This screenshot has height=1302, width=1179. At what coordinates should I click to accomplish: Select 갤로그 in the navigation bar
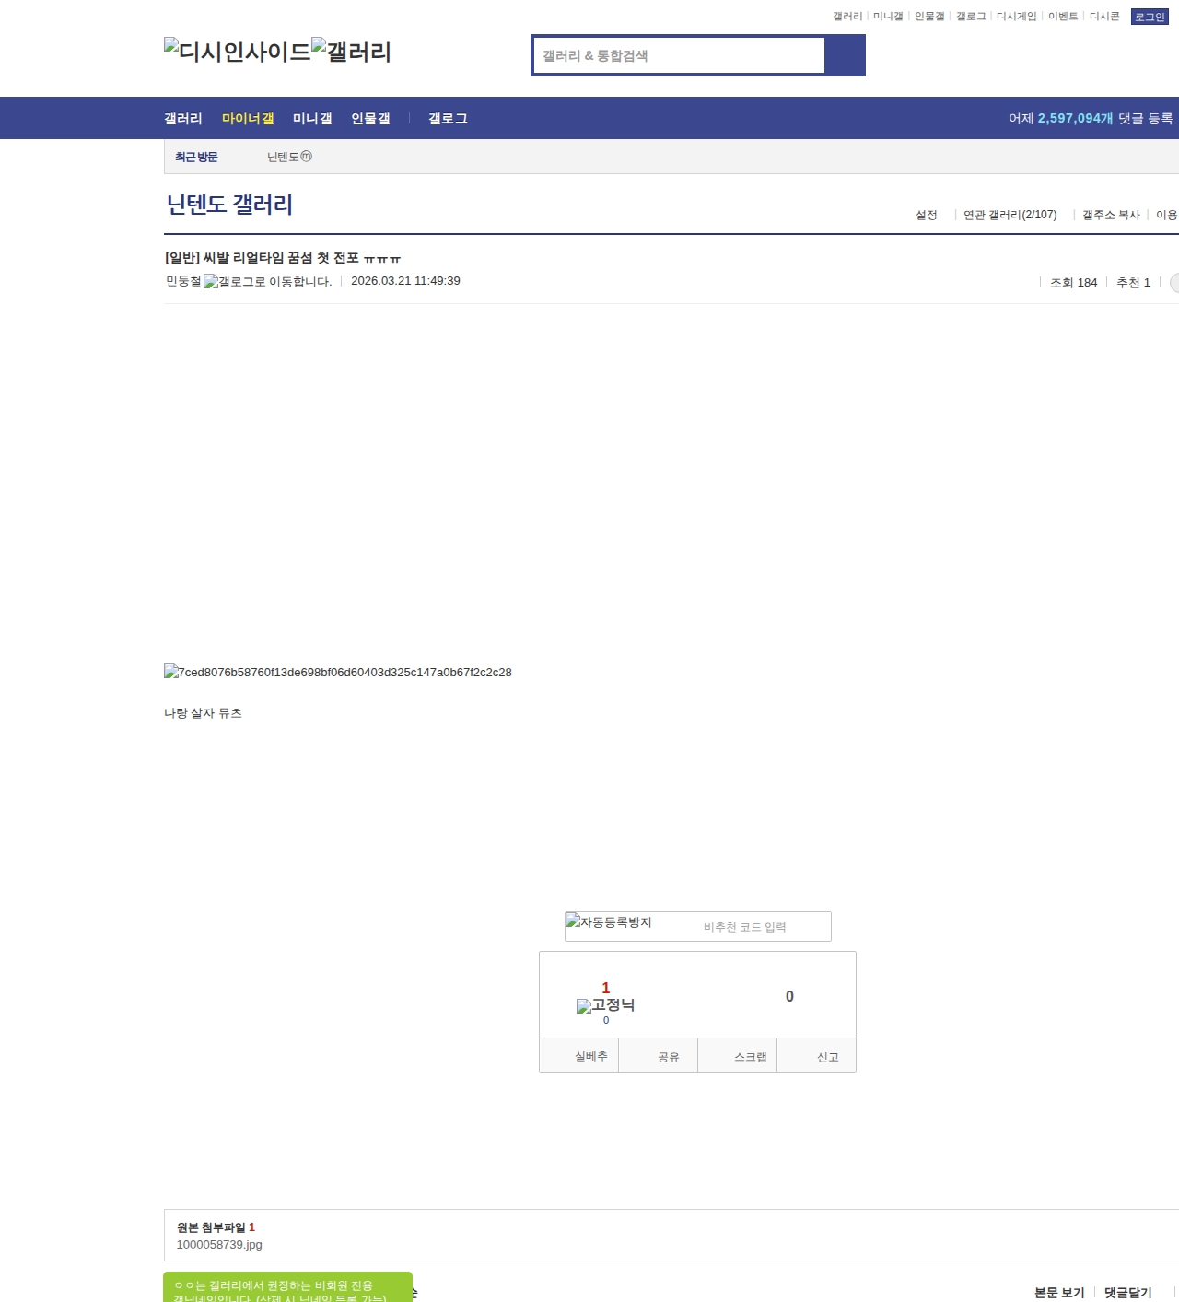tap(448, 119)
